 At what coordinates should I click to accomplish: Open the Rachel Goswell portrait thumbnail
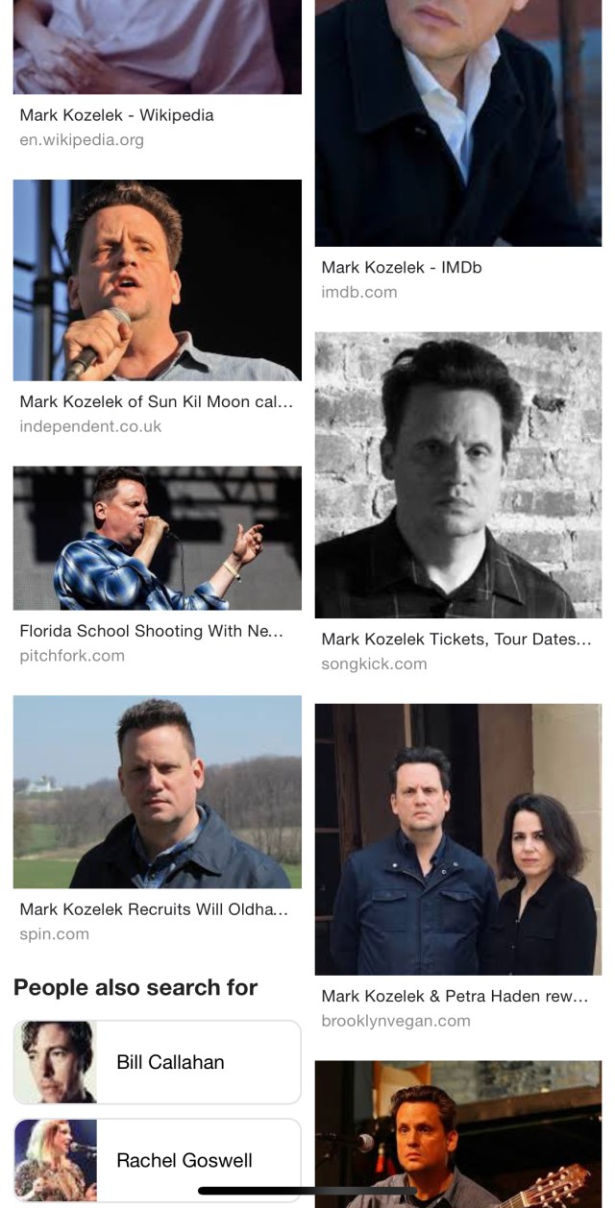(x=56, y=1160)
